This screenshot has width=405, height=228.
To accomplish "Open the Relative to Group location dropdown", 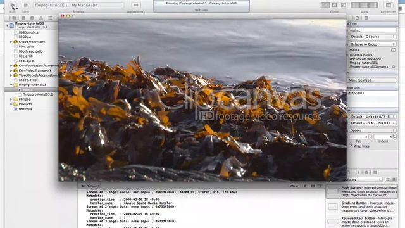I will pos(373,44).
